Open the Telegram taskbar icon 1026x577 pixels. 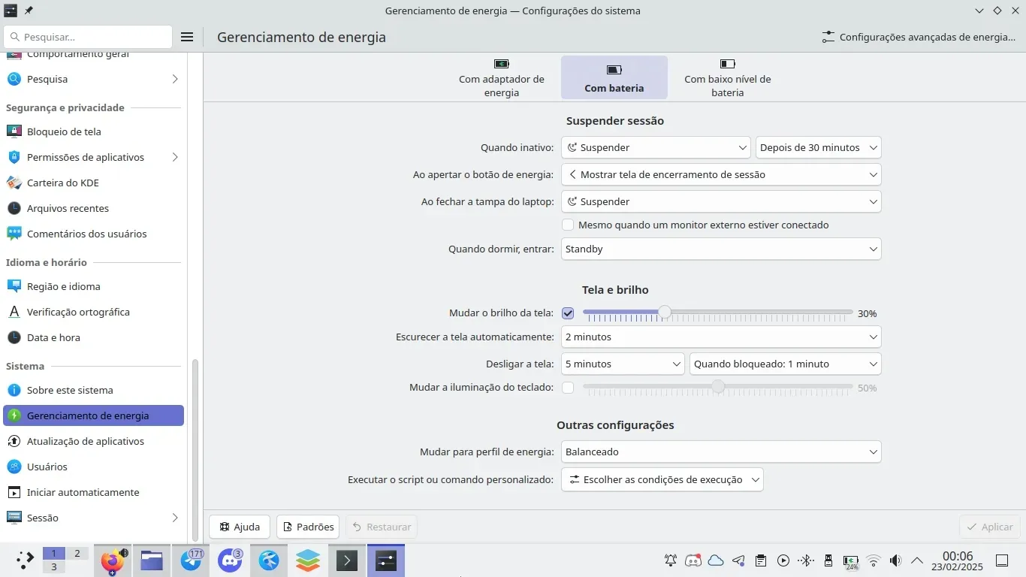click(192, 560)
